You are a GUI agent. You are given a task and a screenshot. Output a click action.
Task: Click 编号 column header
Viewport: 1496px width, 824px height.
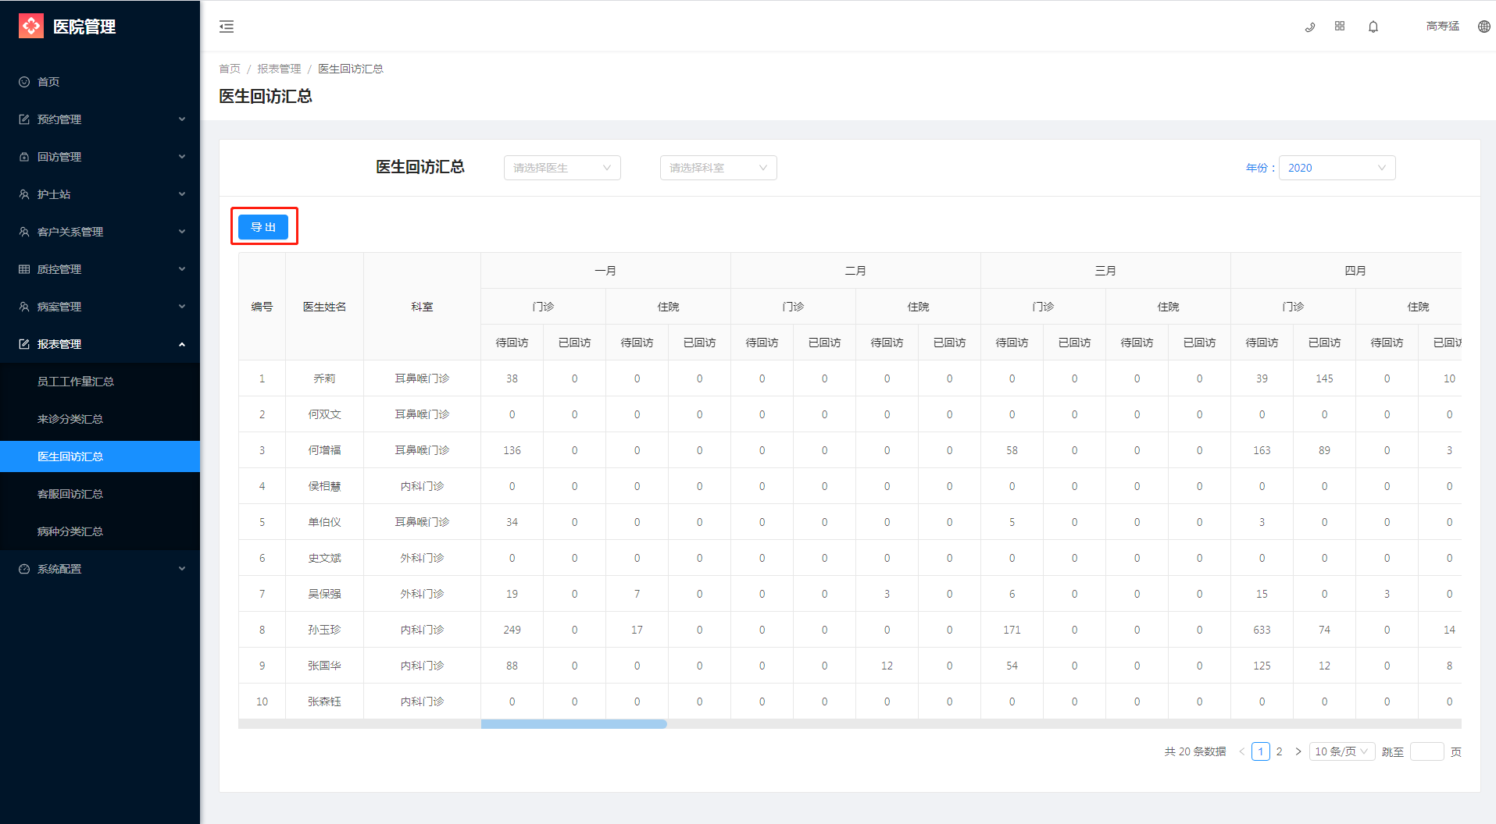[x=262, y=307]
